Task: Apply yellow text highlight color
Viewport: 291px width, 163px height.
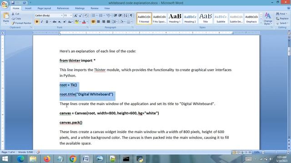Action: click(x=76, y=22)
